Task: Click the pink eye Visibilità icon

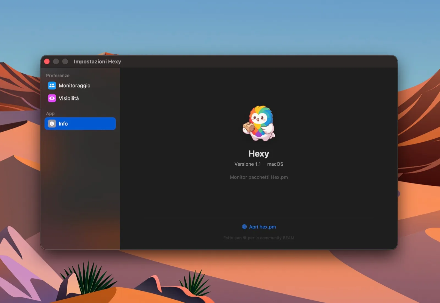Action: pos(52,98)
